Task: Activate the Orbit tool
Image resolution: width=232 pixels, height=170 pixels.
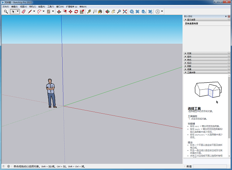Action: coord(107,12)
